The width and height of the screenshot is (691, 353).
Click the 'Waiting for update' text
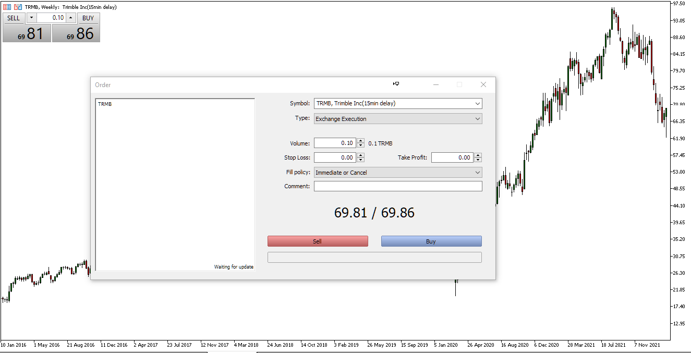click(x=234, y=267)
